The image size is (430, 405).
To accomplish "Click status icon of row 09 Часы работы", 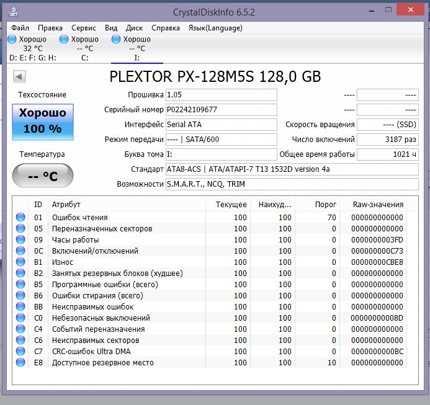I will click(20, 239).
